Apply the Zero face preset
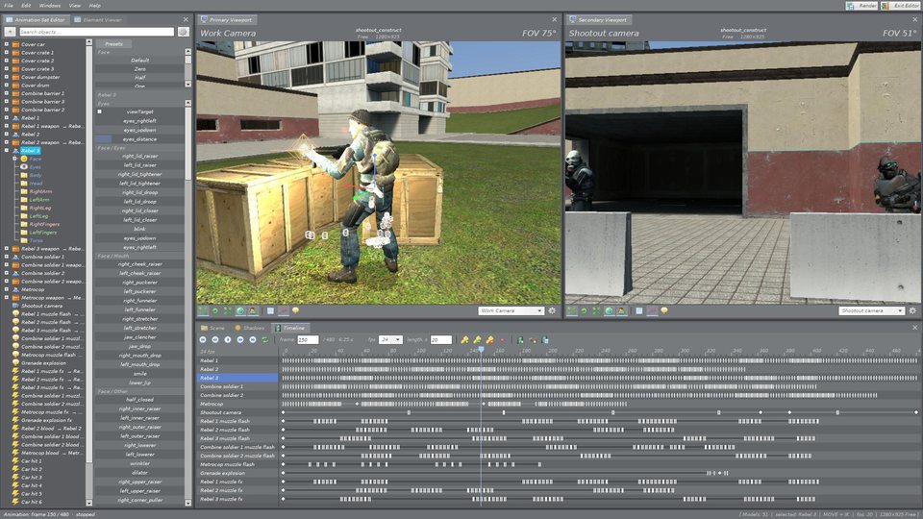 tap(139, 69)
